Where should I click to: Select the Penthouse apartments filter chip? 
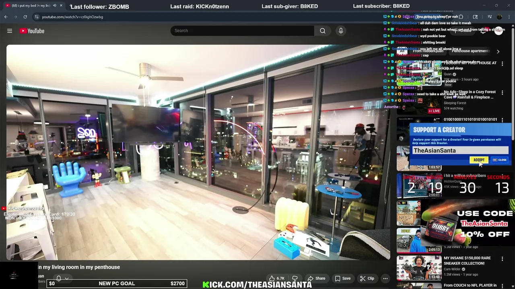[471, 51]
